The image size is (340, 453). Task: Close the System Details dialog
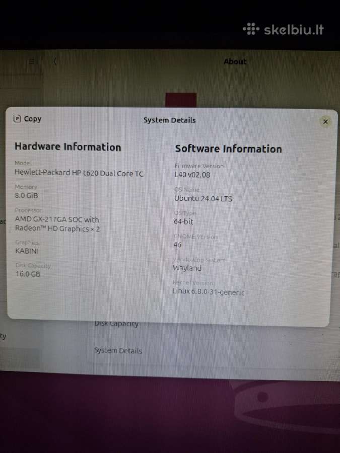(x=325, y=122)
